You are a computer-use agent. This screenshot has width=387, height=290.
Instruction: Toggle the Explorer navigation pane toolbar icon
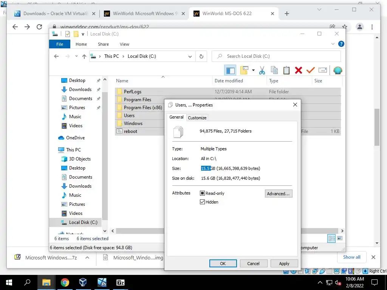(x=230, y=71)
